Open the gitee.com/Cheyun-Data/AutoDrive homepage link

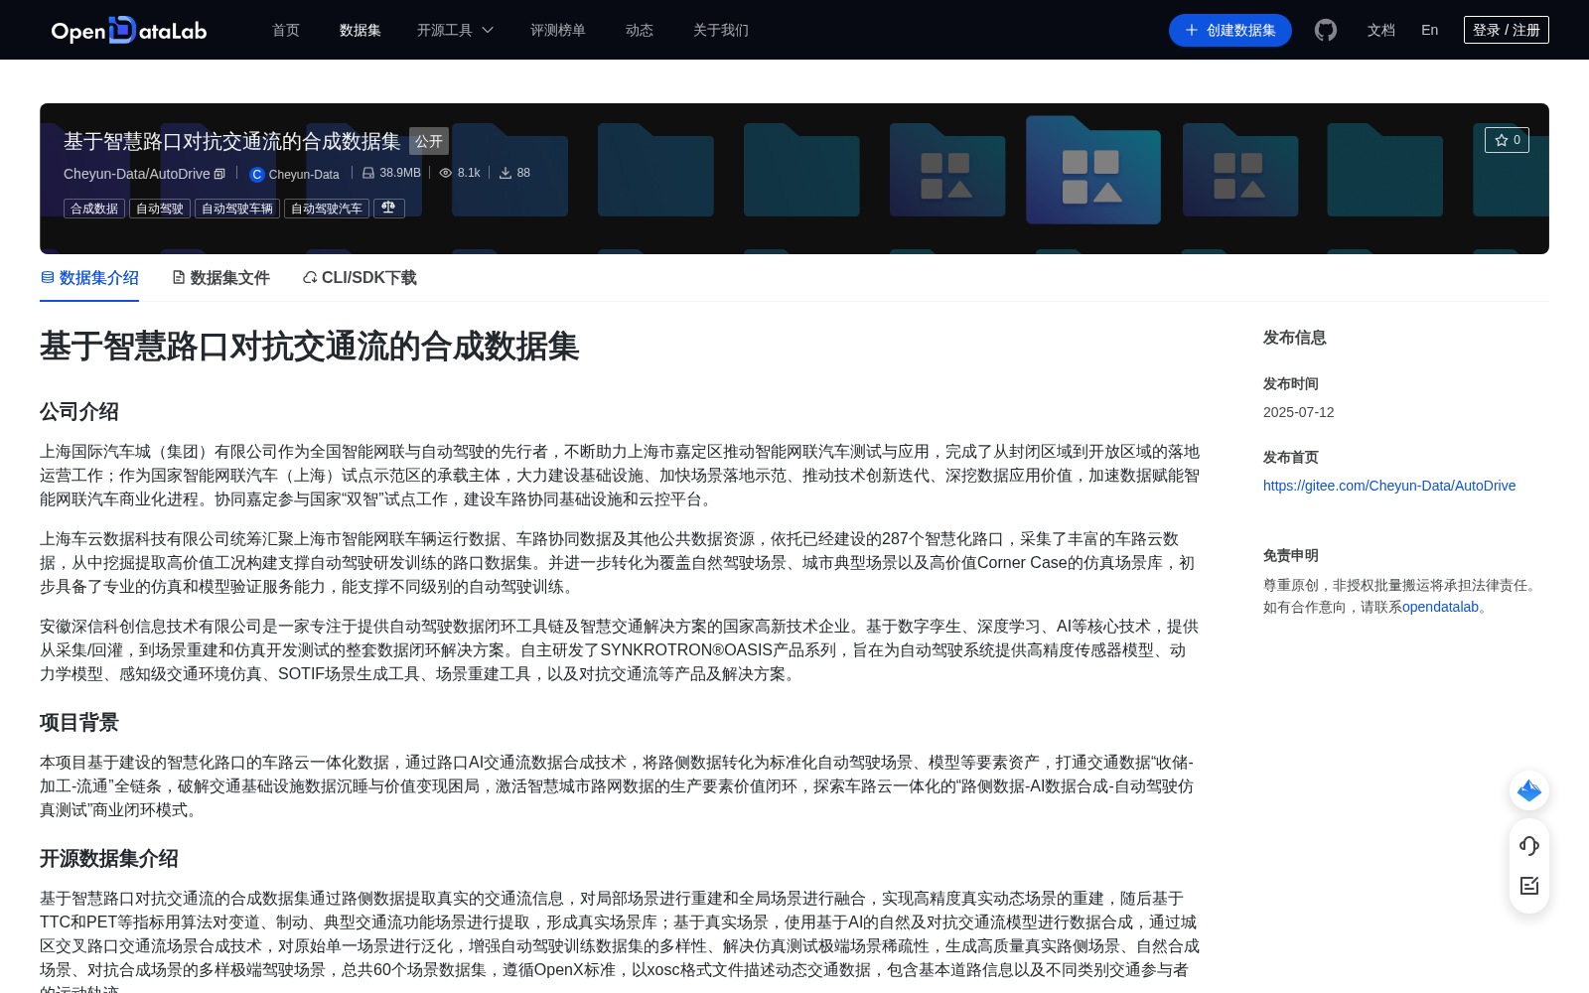click(1389, 486)
